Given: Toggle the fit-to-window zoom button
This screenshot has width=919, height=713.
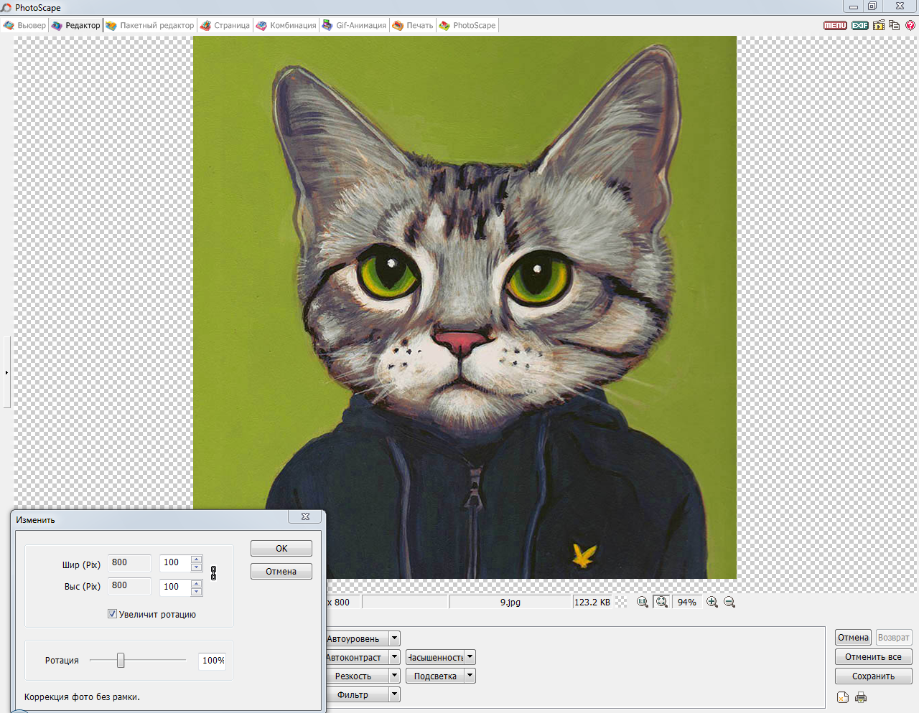Looking at the screenshot, I should click(661, 603).
